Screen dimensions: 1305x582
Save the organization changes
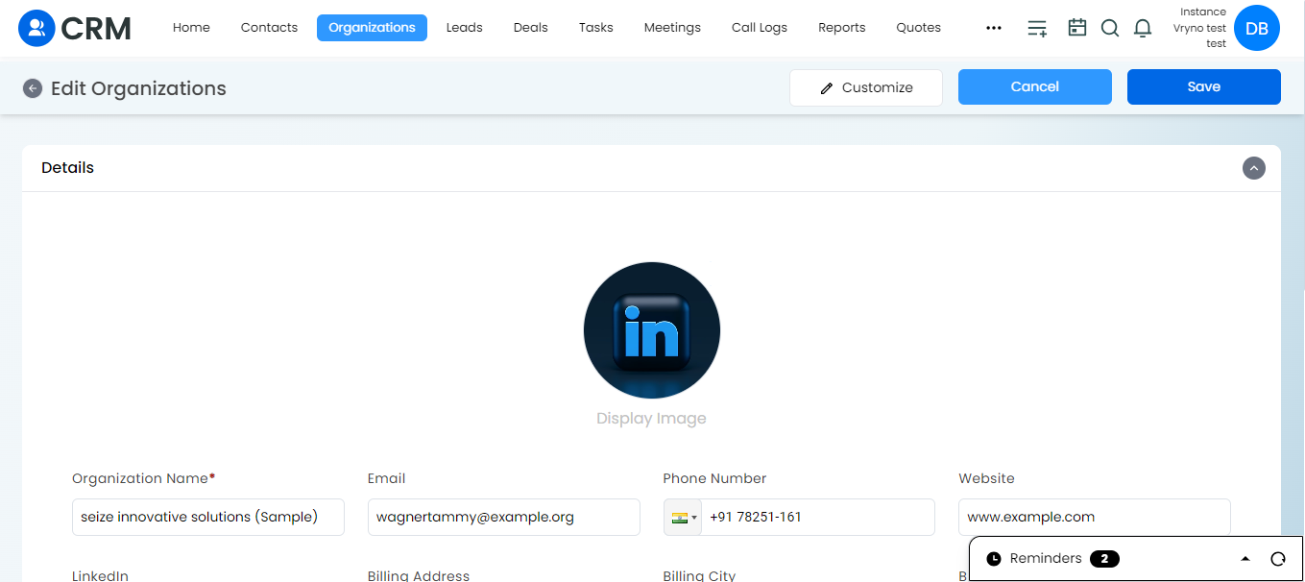(1204, 86)
